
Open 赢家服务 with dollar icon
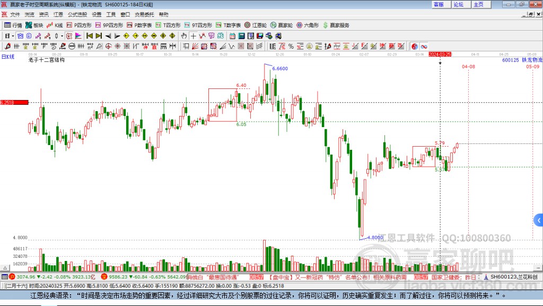[336, 25]
